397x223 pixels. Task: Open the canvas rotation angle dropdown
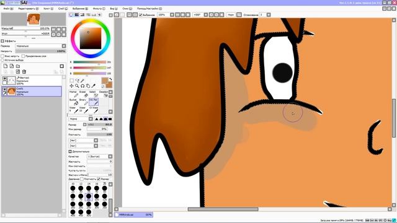[x=206, y=15]
